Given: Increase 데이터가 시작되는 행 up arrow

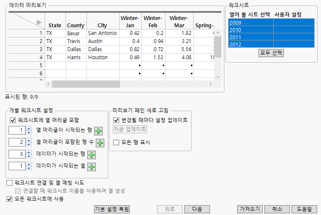Looking at the screenshot, I should pyautogui.click(x=29, y=152).
